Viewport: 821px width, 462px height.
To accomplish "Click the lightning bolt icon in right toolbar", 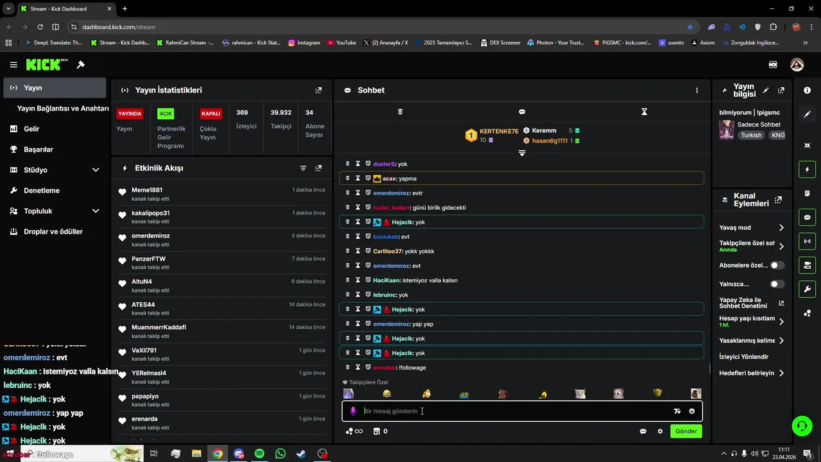I will point(807,169).
